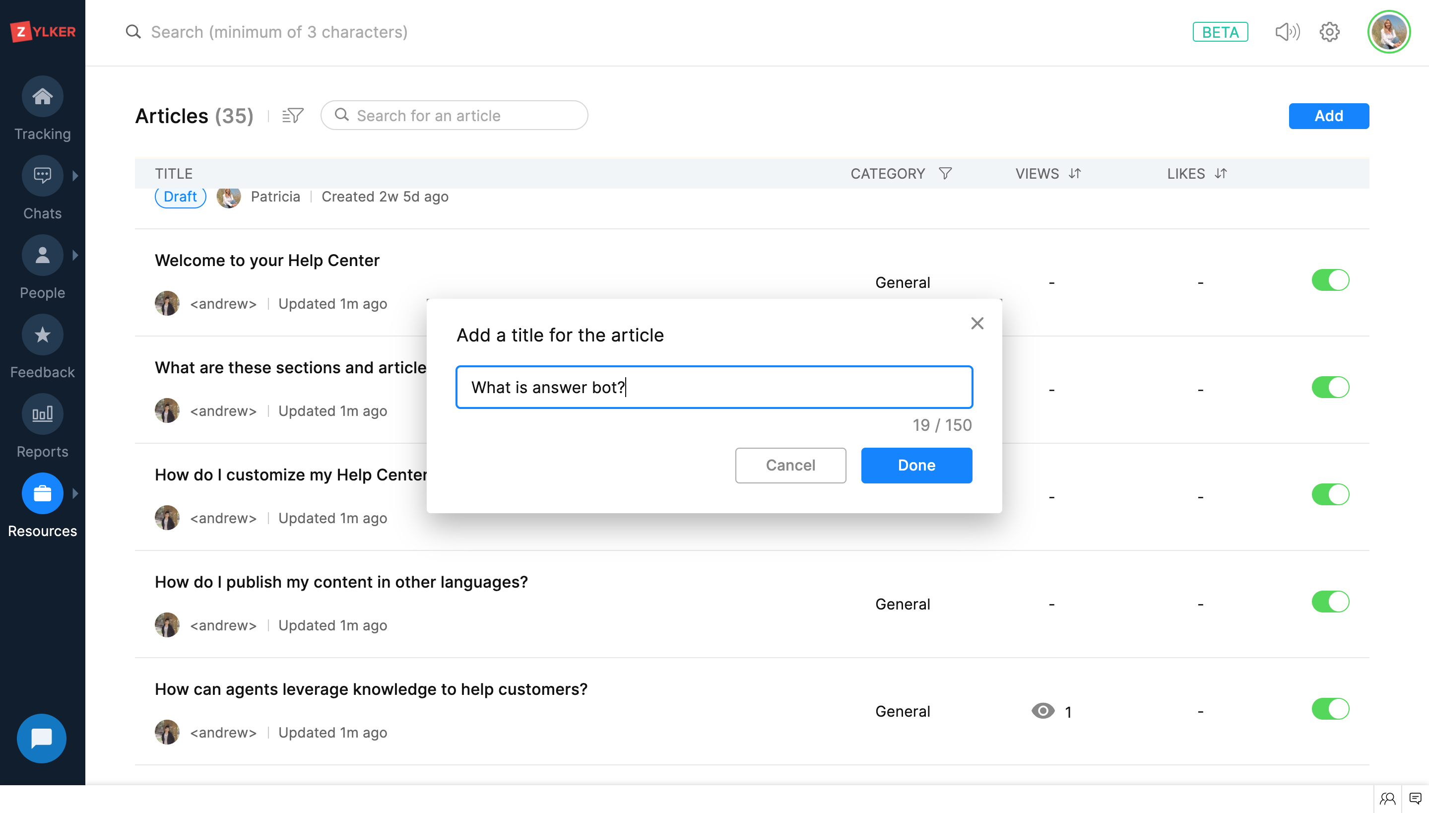Click Done to save article title

tap(916, 465)
